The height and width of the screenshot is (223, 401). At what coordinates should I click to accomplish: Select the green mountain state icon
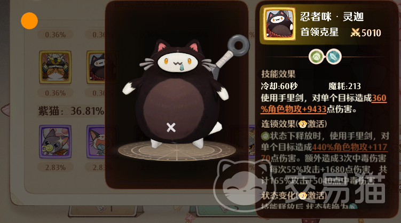pyautogui.click(x=317, y=57)
